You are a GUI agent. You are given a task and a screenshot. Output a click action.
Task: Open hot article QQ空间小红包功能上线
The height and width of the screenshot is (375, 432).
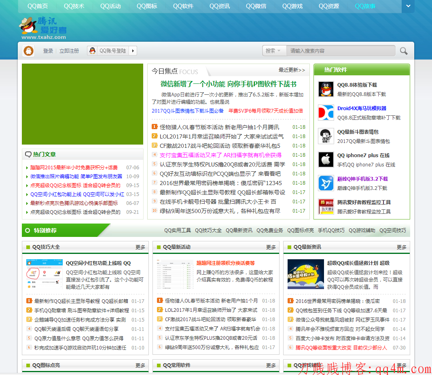(77, 194)
